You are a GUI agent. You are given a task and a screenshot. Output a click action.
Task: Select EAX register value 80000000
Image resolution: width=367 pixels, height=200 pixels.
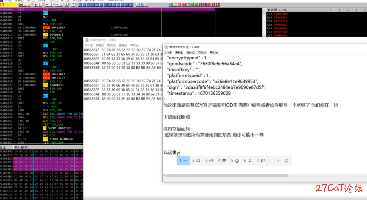pyautogui.click(x=280, y=14)
